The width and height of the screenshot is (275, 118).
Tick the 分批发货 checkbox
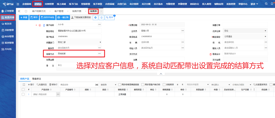164,85
